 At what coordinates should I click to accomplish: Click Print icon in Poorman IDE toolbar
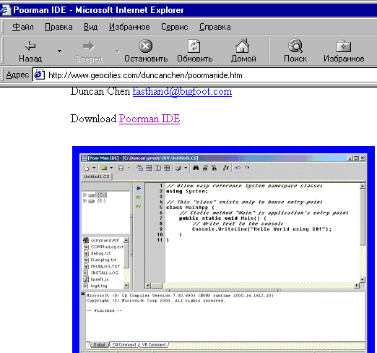click(x=178, y=168)
